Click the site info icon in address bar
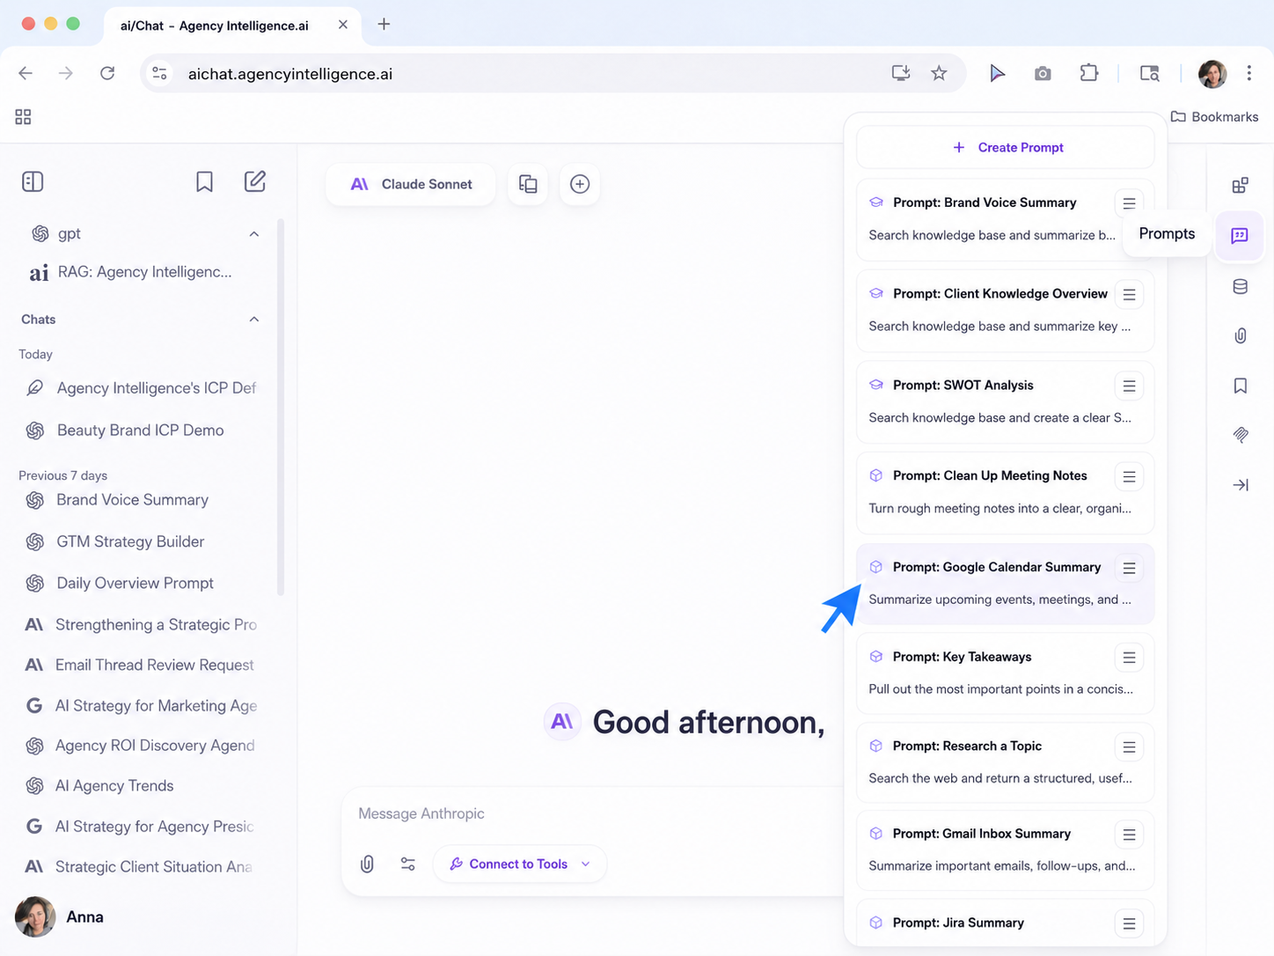Image resolution: width=1274 pixels, height=956 pixels. pos(160,73)
